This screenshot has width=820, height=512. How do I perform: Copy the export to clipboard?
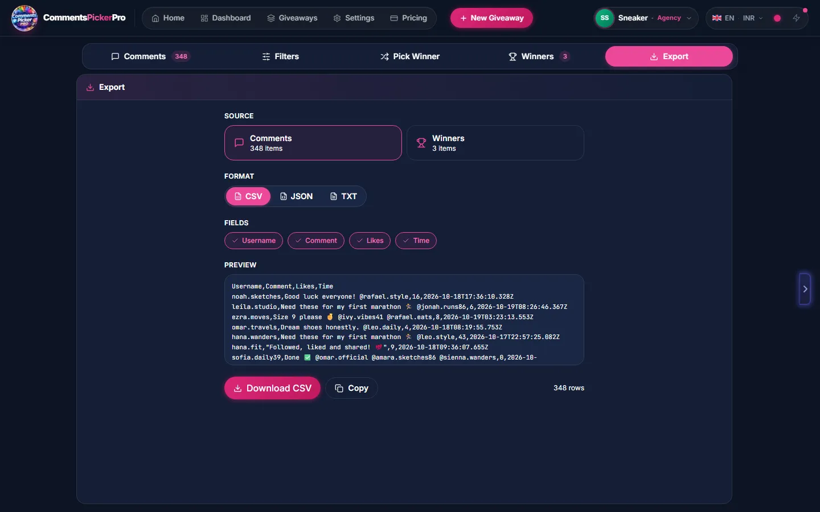(351, 388)
